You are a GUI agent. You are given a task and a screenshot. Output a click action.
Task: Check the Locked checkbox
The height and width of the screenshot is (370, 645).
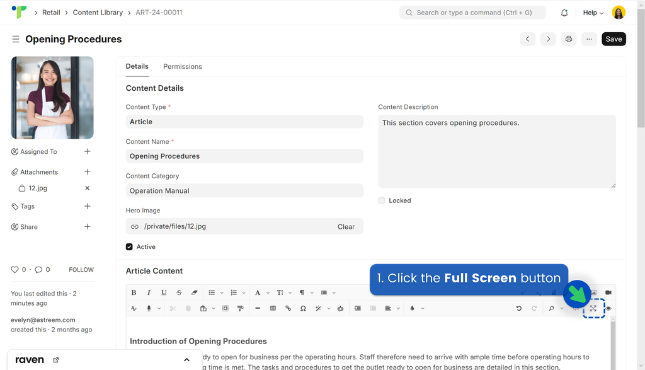coord(382,201)
